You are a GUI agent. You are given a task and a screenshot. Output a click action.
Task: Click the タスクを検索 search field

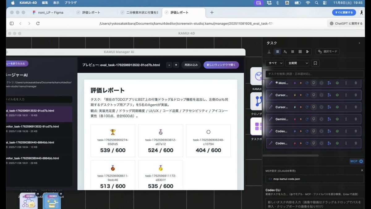pos(313,74)
